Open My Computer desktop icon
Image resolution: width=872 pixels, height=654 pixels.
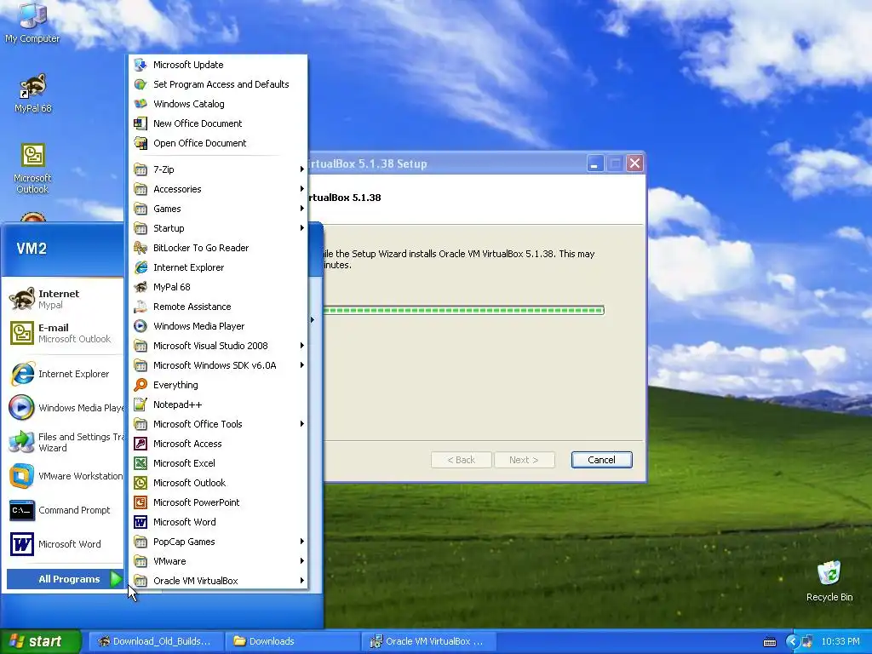pos(32,23)
